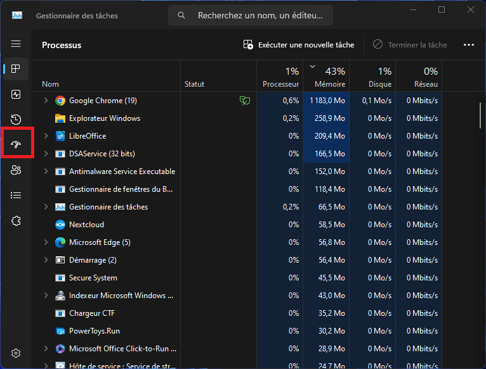Select the Explorateur Windows process name
Image resolution: width=486 pixels, height=369 pixels.
pos(105,118)
